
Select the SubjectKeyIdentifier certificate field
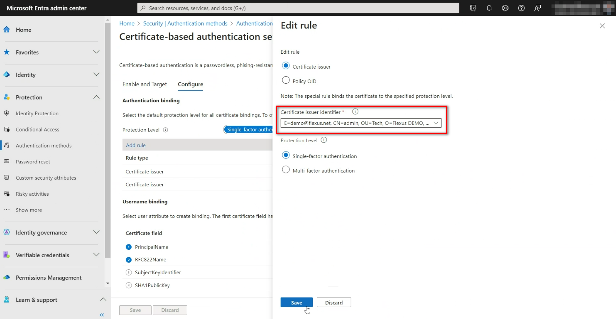(158, 272)
